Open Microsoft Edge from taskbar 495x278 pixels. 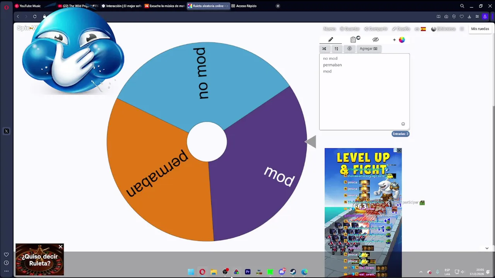coord(305,272)
